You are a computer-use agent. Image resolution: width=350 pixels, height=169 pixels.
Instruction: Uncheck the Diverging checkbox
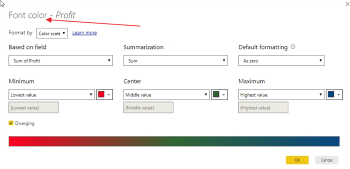11,123
